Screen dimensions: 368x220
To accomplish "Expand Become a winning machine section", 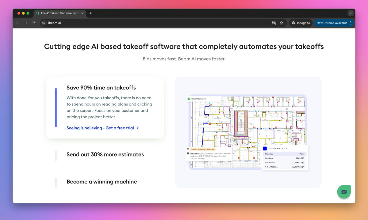I will click(x=102, y=182).
